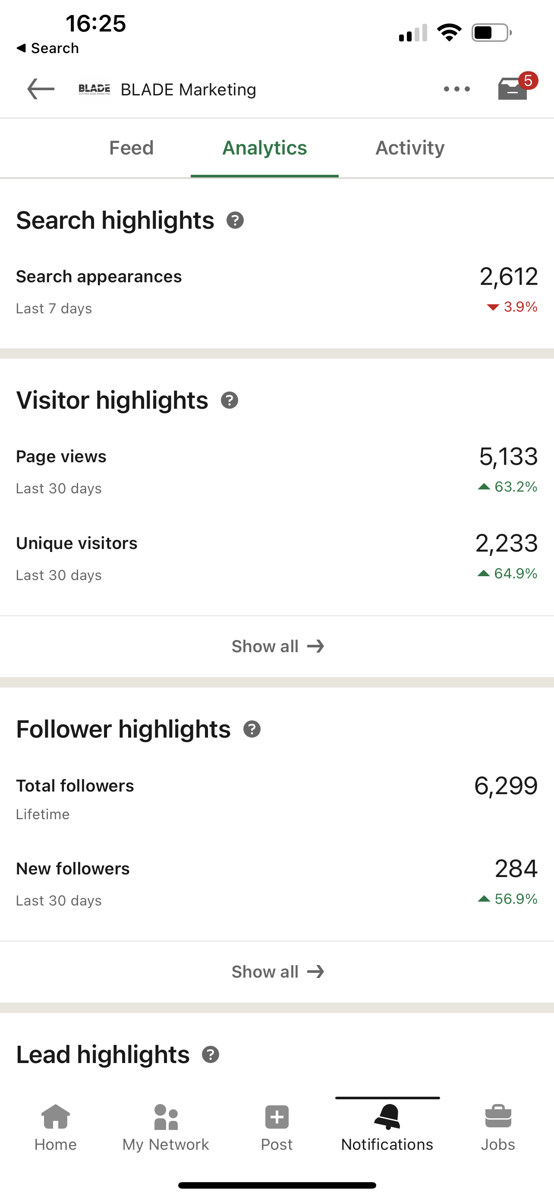The width and height of the screenshot is (554, 1199).
Task: Open the Notifications bell tab
Action: [x=387, y=1126]
